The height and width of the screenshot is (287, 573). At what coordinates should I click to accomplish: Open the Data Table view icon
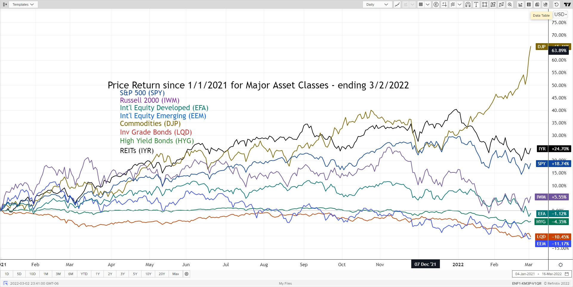click(529, 4)
